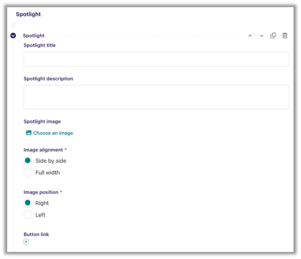Screen dimensions: 301x259
Task: Duplicate the Spotlight block
Action: click(273, 36)
